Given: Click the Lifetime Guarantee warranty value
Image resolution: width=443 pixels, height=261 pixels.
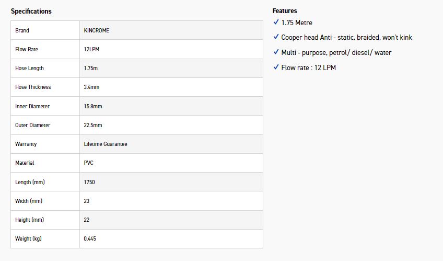Looking at the screenshot, I should (106, 144).
